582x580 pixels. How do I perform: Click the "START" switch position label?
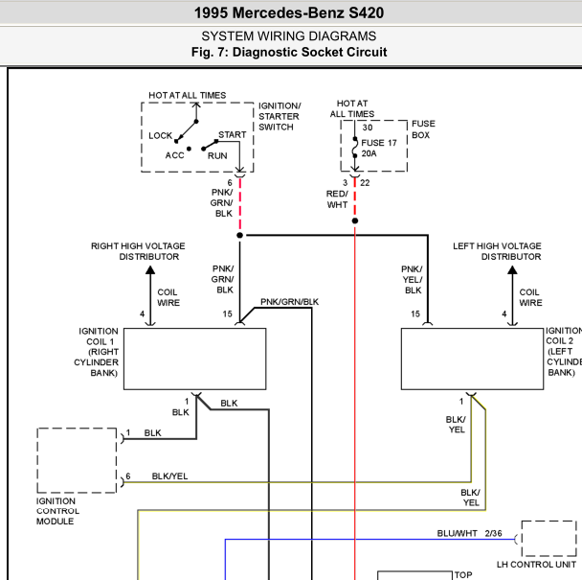pos(233,134)
